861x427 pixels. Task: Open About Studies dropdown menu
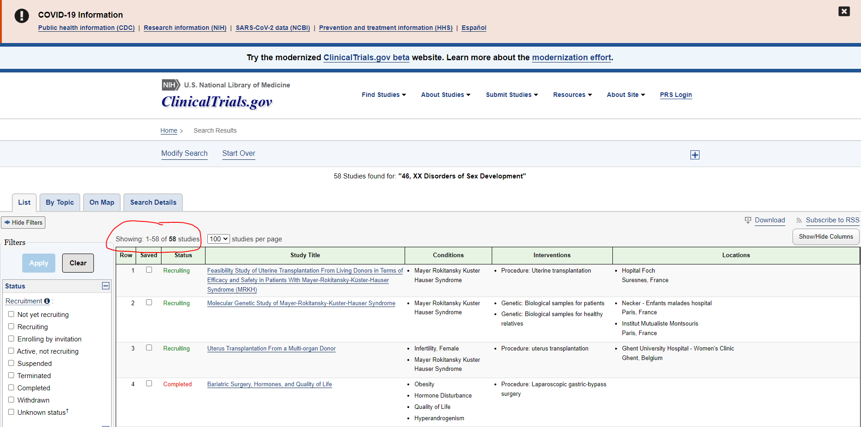[445, 95]
